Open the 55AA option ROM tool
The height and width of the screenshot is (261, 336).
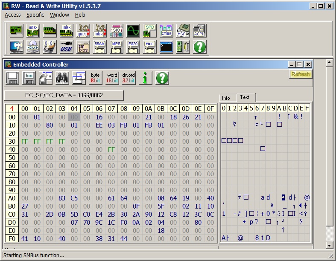tap(99, 47)
